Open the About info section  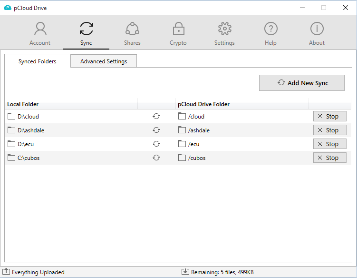[317, 33]
